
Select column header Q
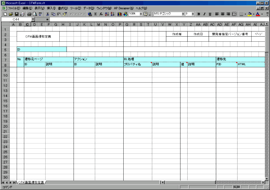coord(127,24)
